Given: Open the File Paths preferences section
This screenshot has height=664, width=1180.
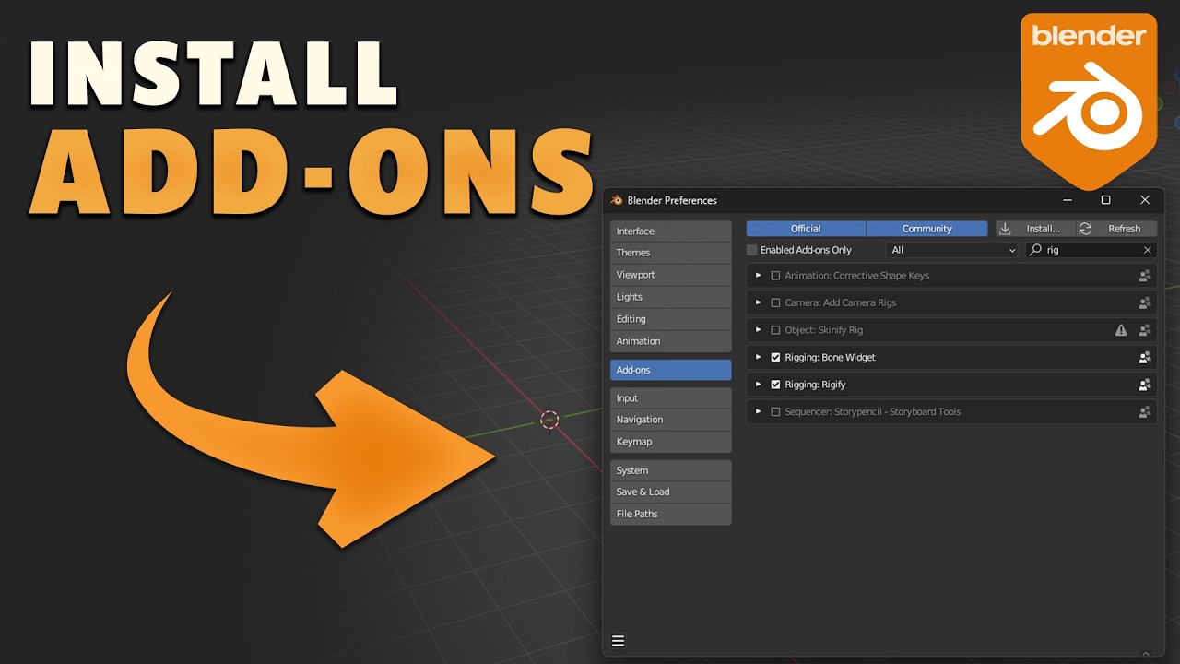Looking at the screenshot, I should pos(670,515).
